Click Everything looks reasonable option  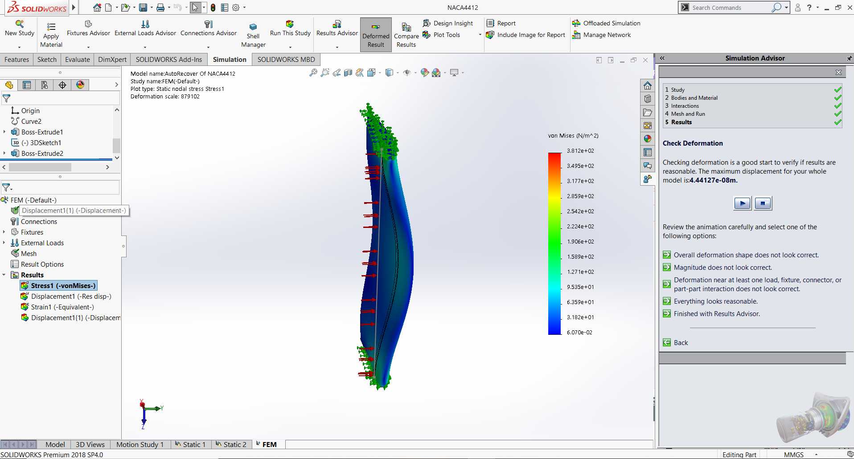tap(710, 301)
